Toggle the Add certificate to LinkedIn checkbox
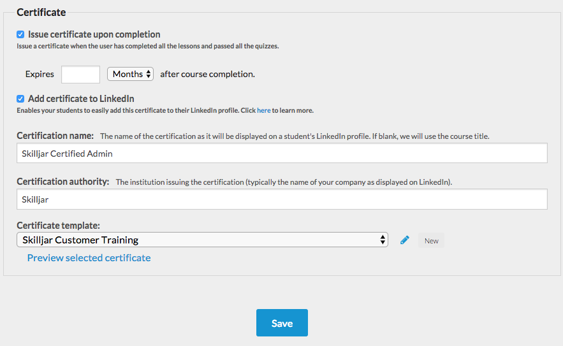This screenshot has height=346, width=563. point(20,99)
